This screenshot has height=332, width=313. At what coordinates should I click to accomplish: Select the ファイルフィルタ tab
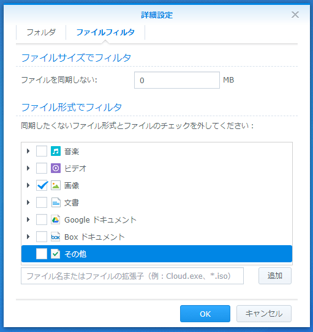tap(105, 32)
